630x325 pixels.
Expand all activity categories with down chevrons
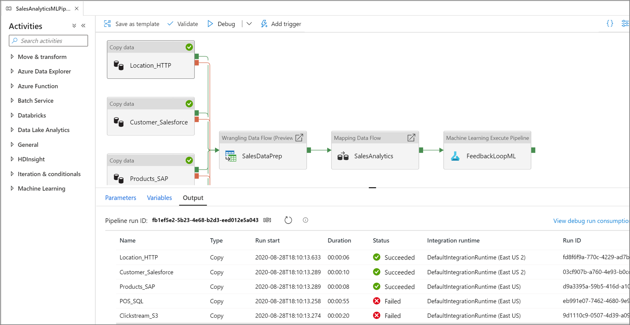74,26
